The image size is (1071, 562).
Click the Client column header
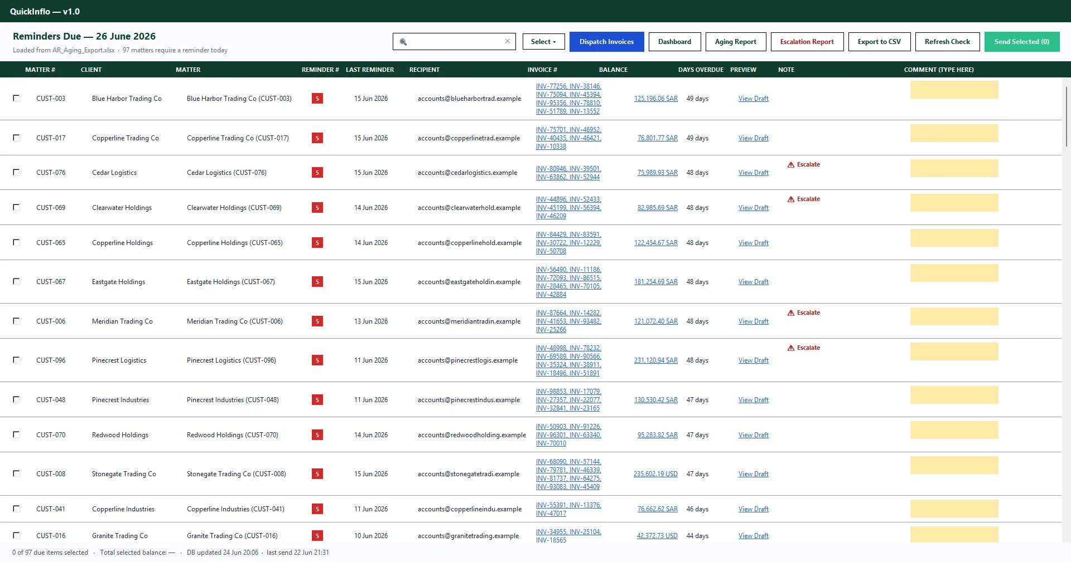pyautogui.click(x=91, y=70)
